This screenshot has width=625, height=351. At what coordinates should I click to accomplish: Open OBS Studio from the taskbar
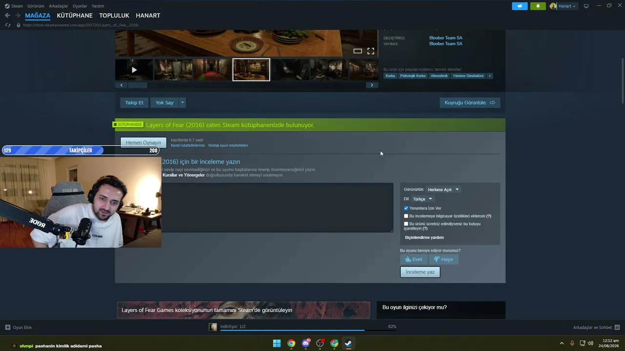320,343
